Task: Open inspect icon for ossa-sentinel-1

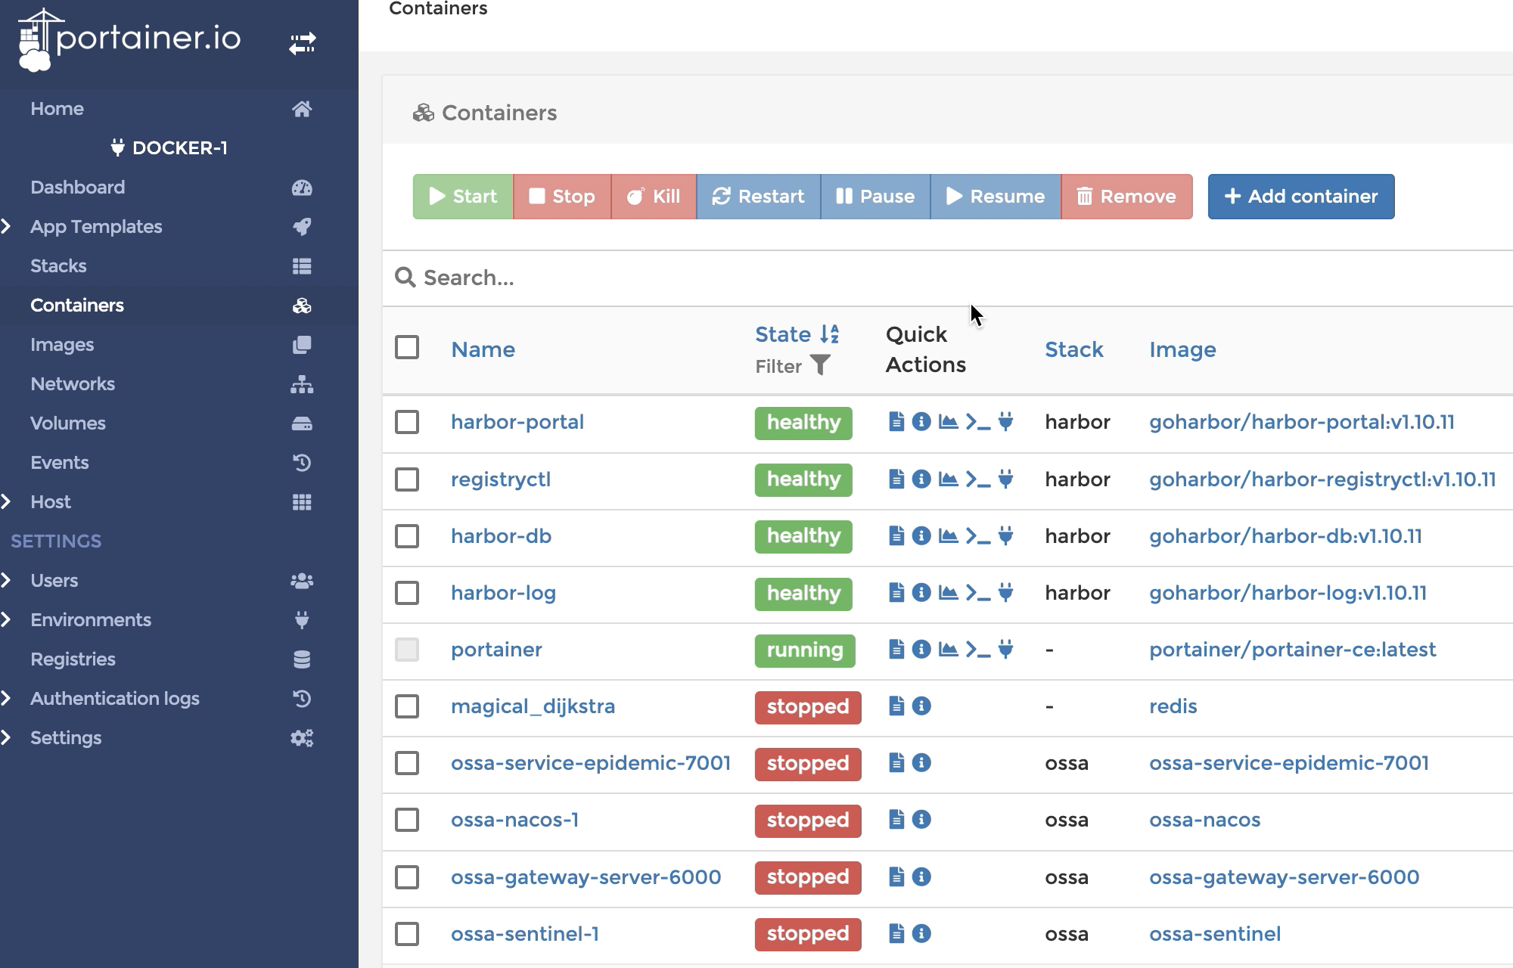Action: click(x=921, y=933)
